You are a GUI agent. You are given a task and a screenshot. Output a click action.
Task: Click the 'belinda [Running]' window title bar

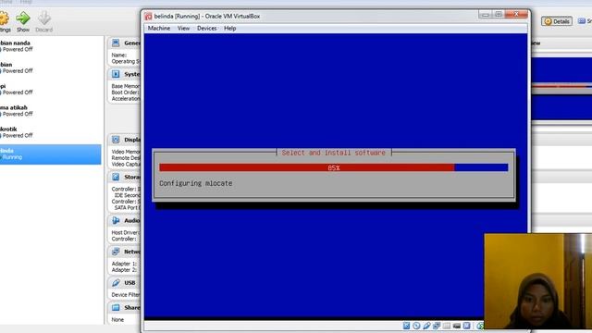[310, 17]
